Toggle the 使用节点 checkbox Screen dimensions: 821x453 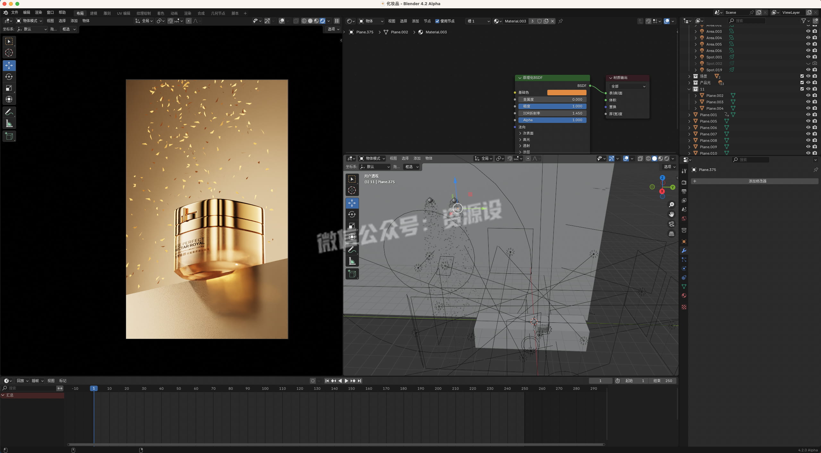[x=437, y=21]
